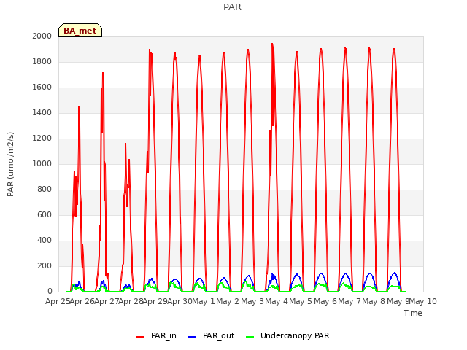Click the 2000 y-axis tick value
The height and width of the screenshot is (350, 467).
(x=42, y=36)
